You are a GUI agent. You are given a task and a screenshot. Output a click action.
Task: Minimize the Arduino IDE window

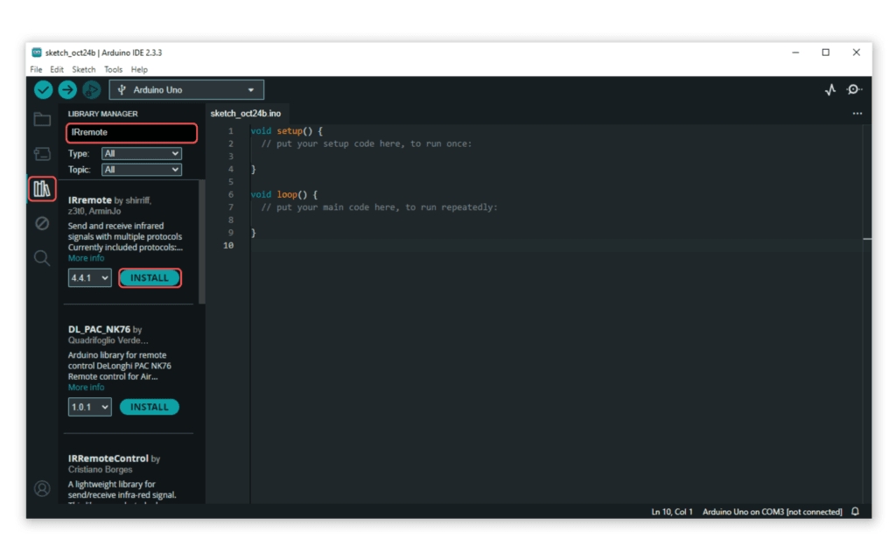[x=795, y=52]
